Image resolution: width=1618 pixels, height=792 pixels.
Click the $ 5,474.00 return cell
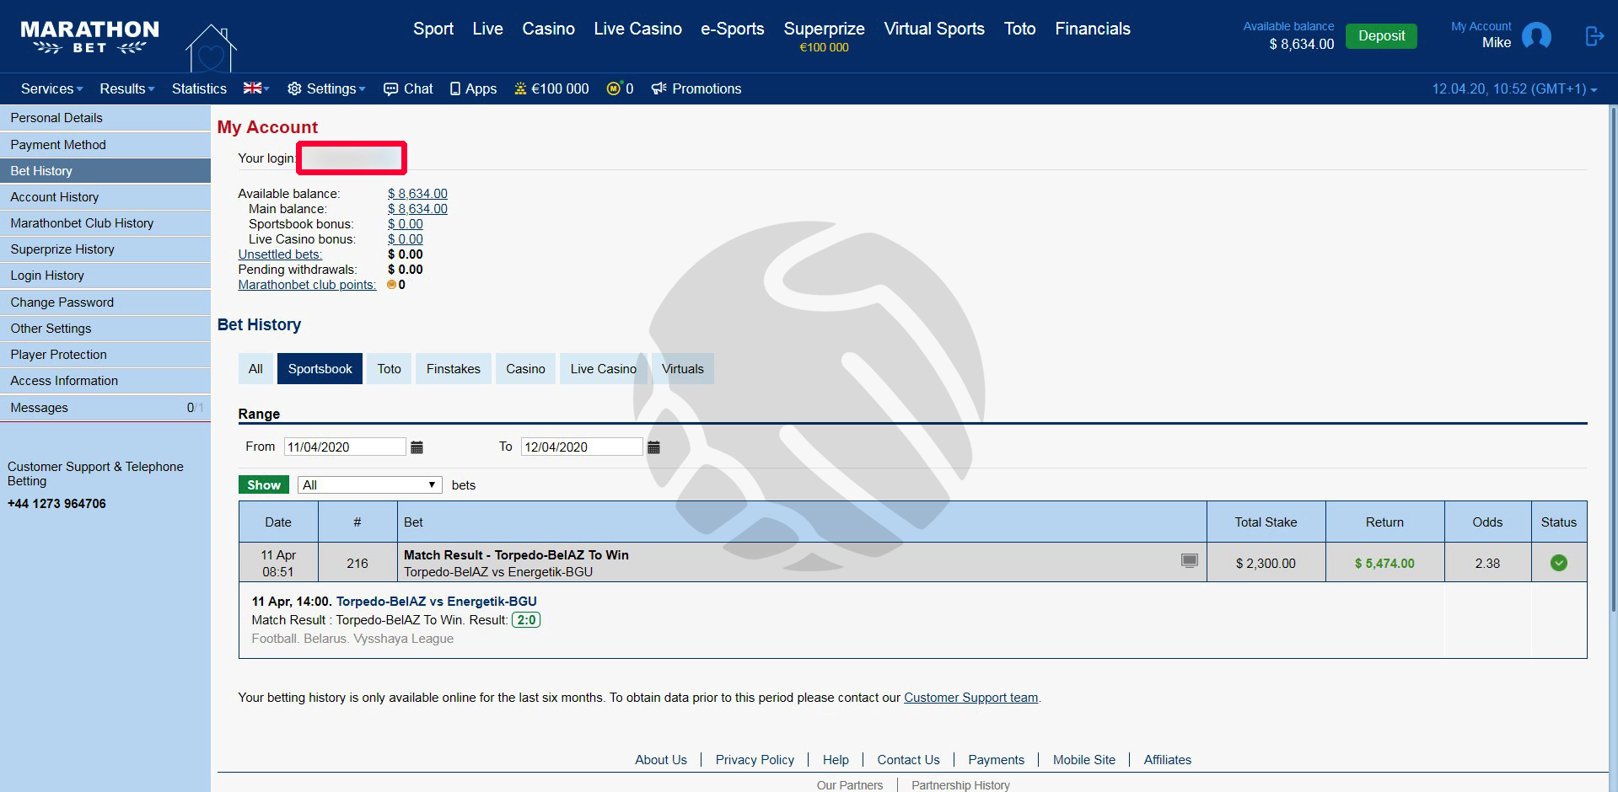1384,563
